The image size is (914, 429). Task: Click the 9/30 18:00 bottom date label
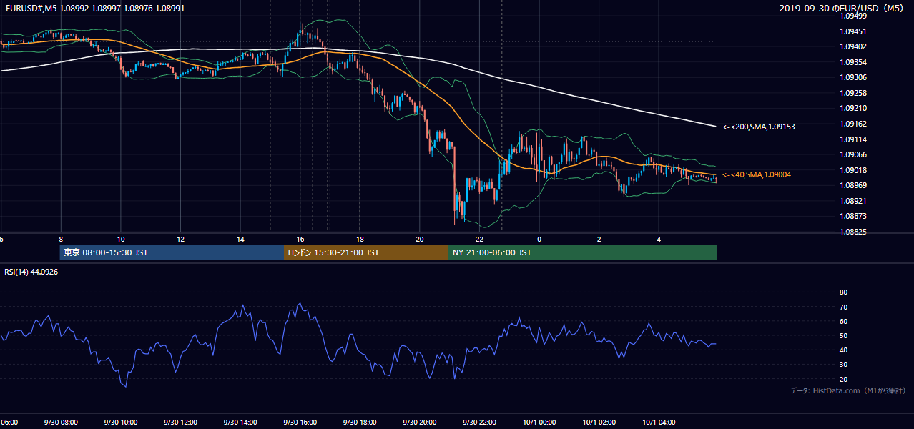click(360, 422)
